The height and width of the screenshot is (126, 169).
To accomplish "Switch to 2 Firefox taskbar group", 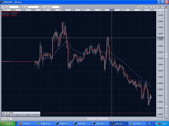I will tap(27, 124).
